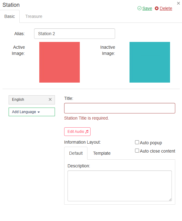Click the Edit Audio button
182x221 pixels.
[x=77, y=132]
